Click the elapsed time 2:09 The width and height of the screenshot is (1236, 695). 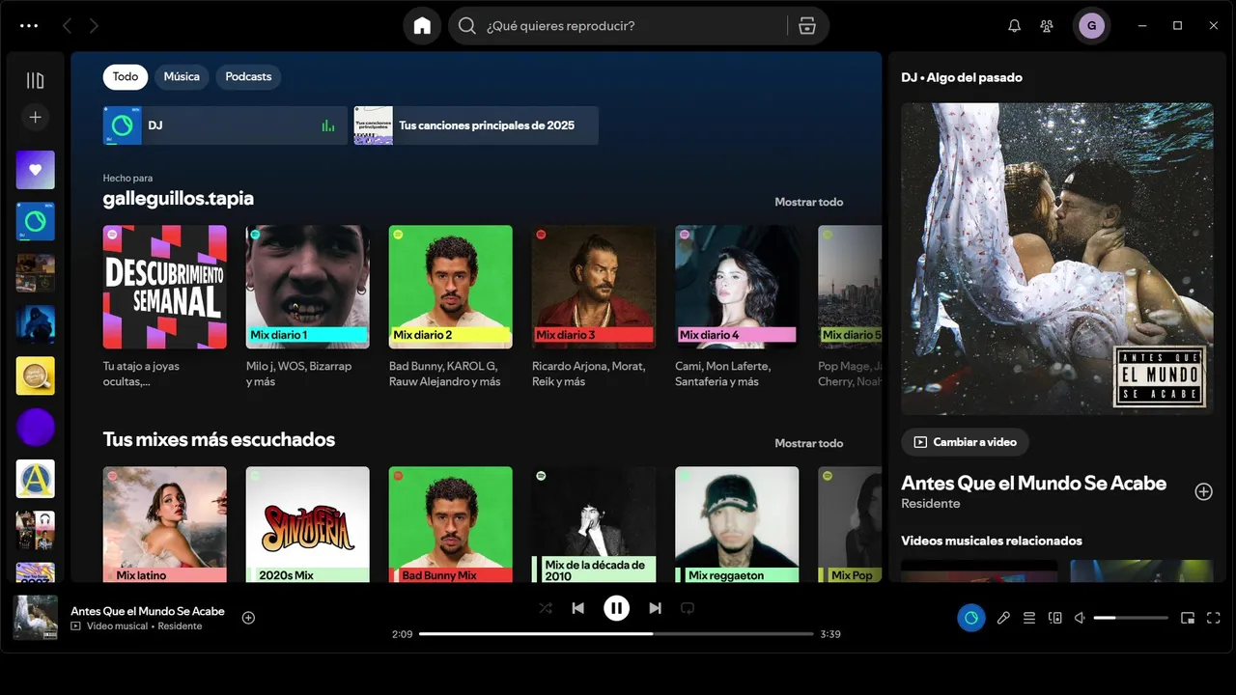pyautogui.click(x=402, y=634)
